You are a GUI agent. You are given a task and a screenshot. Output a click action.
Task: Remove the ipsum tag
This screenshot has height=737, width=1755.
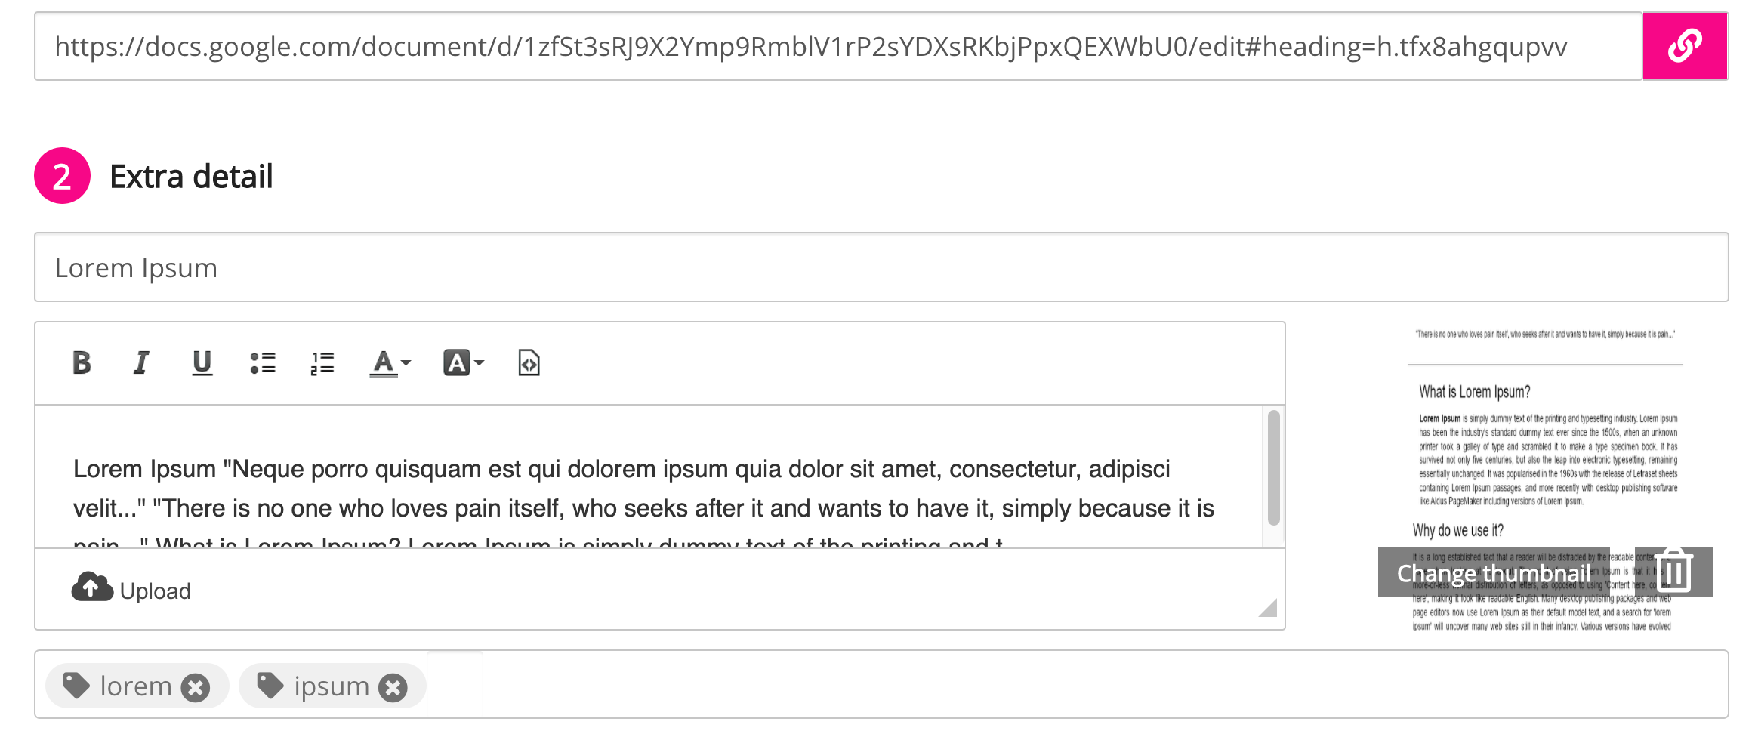coord(393,687)
